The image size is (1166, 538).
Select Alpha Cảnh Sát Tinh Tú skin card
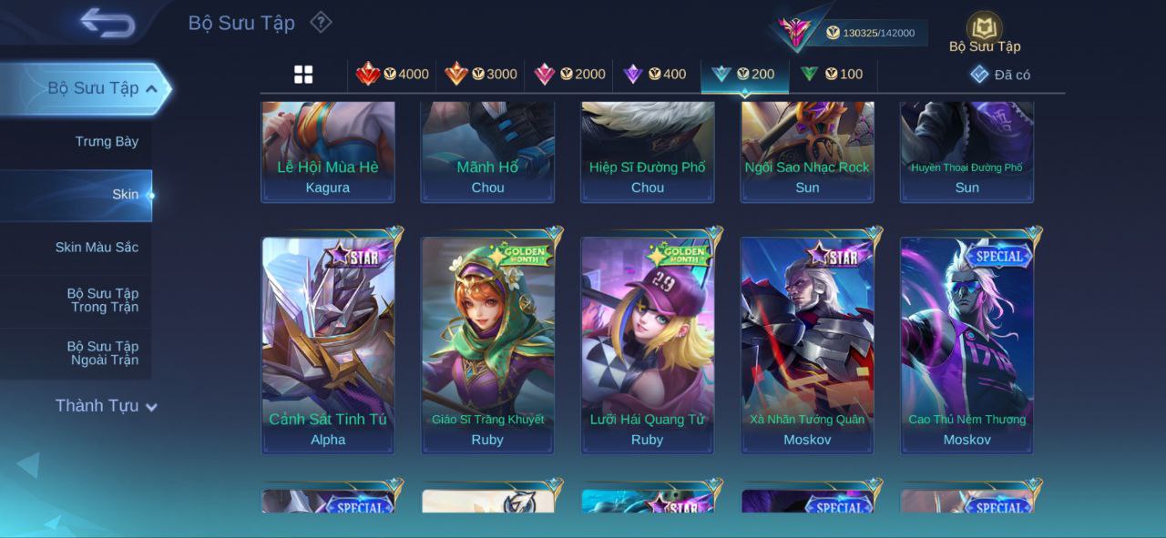[x=328, y=346]
